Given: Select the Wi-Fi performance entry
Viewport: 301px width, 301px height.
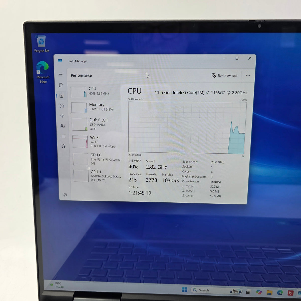Looking at the screenshot, I should pos(97,142).
